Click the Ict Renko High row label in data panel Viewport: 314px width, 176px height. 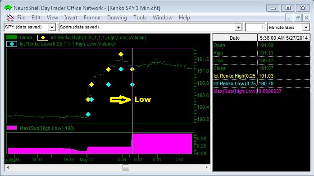tap(235, 76)
